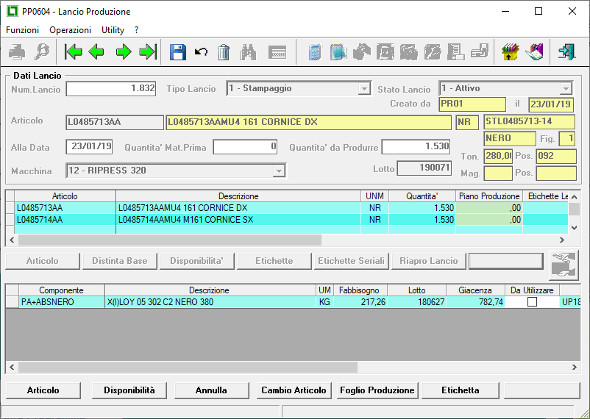Viewport: 590px width, 419px height.
Task: Click the floppy disk save icon
Action: pyautogui.click(x=178, y=51)
